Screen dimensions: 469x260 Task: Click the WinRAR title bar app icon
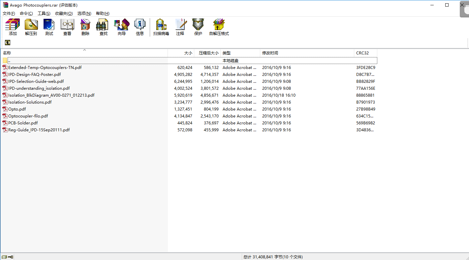click(x=5, y=5)
